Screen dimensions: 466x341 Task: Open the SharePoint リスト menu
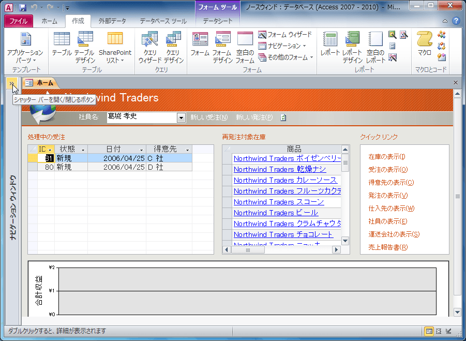coord(115,47)
